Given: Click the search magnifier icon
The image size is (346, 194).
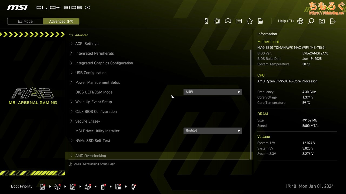Looking at the screenshot, I should [x=311, y=21].
